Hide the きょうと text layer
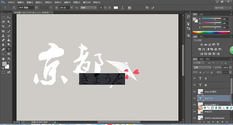This screenshot has width=233, height=125. click(194, 98)
